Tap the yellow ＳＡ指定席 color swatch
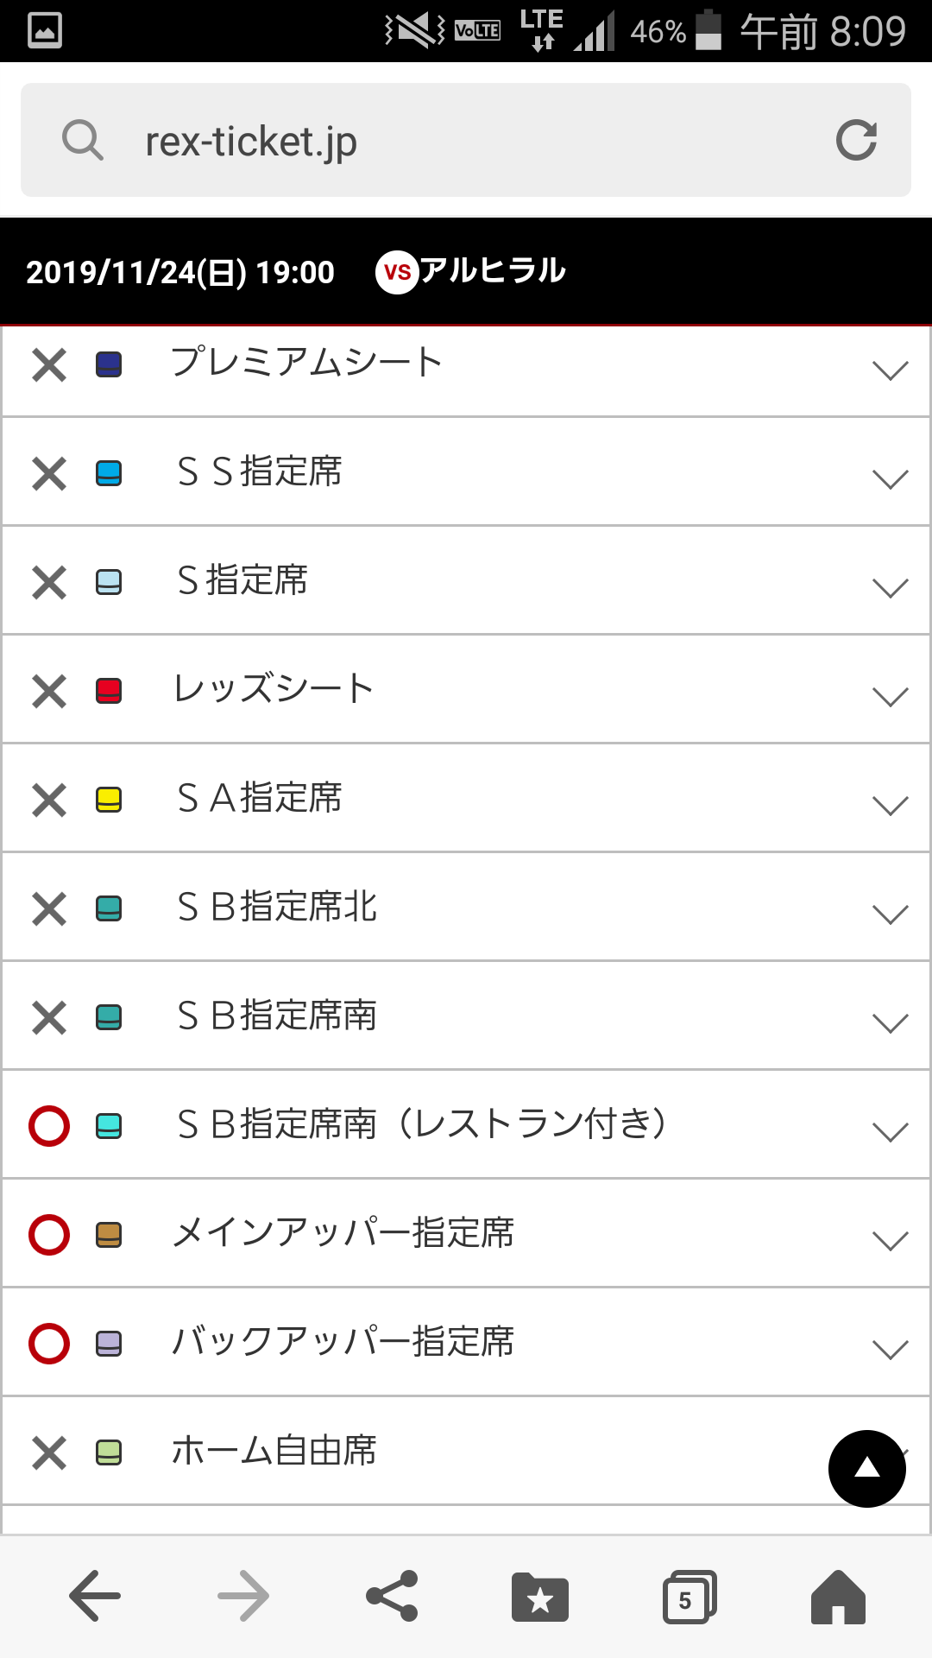932x1658 pixels. pyautogui.click(x=109, y=800)
